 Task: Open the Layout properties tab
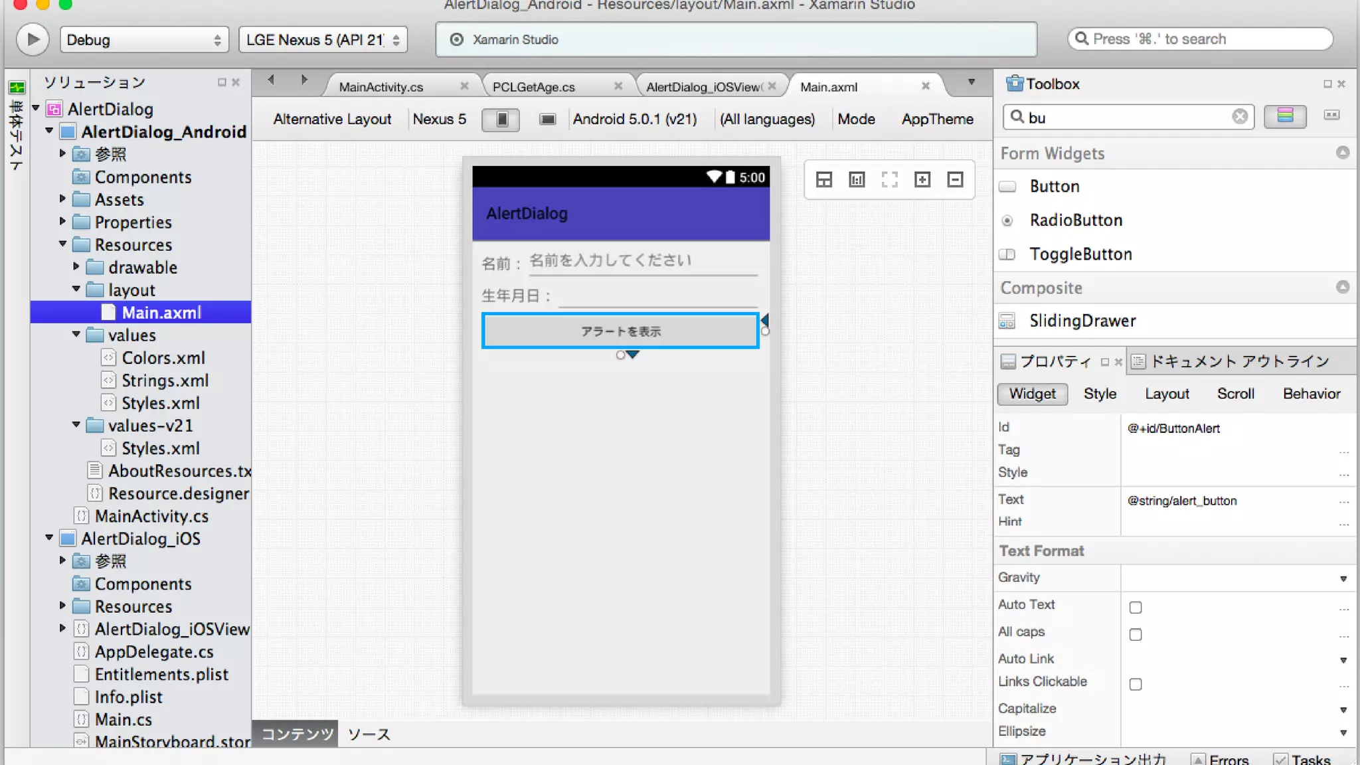coord(1167,394)
